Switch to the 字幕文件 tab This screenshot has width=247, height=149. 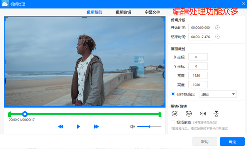152,12
